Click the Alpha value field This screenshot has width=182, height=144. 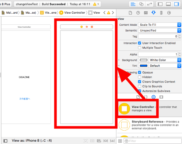[158, 54]
